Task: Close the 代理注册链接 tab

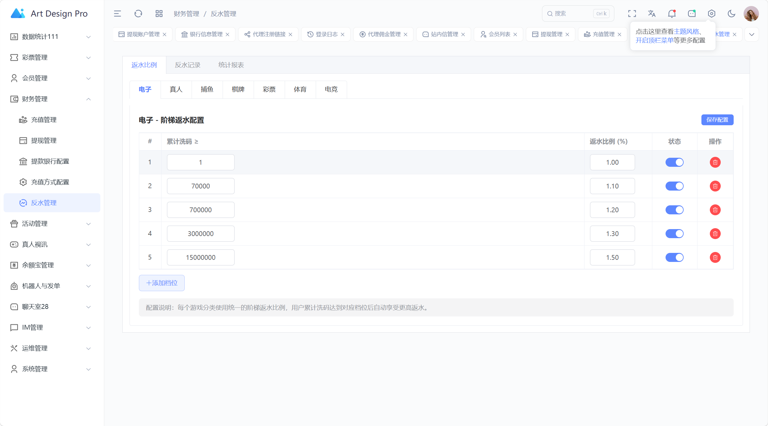Action: [290, 34]
